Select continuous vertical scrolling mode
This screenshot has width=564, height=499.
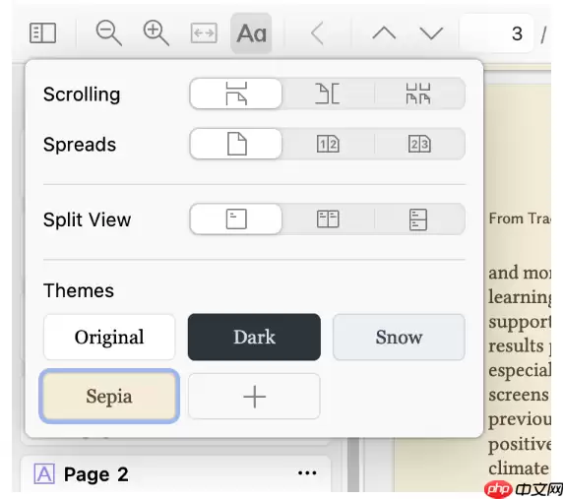236,94
